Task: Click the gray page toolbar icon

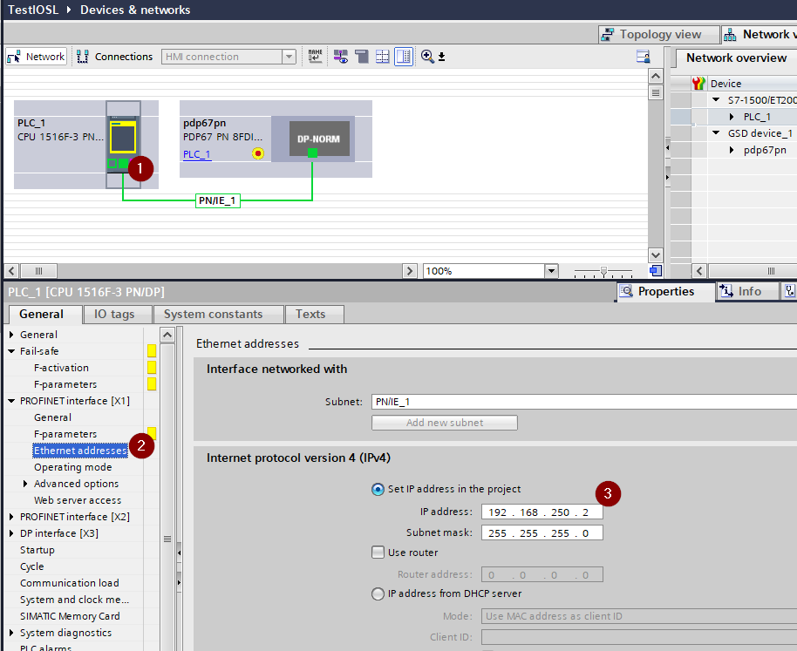Action: [362, 57]
